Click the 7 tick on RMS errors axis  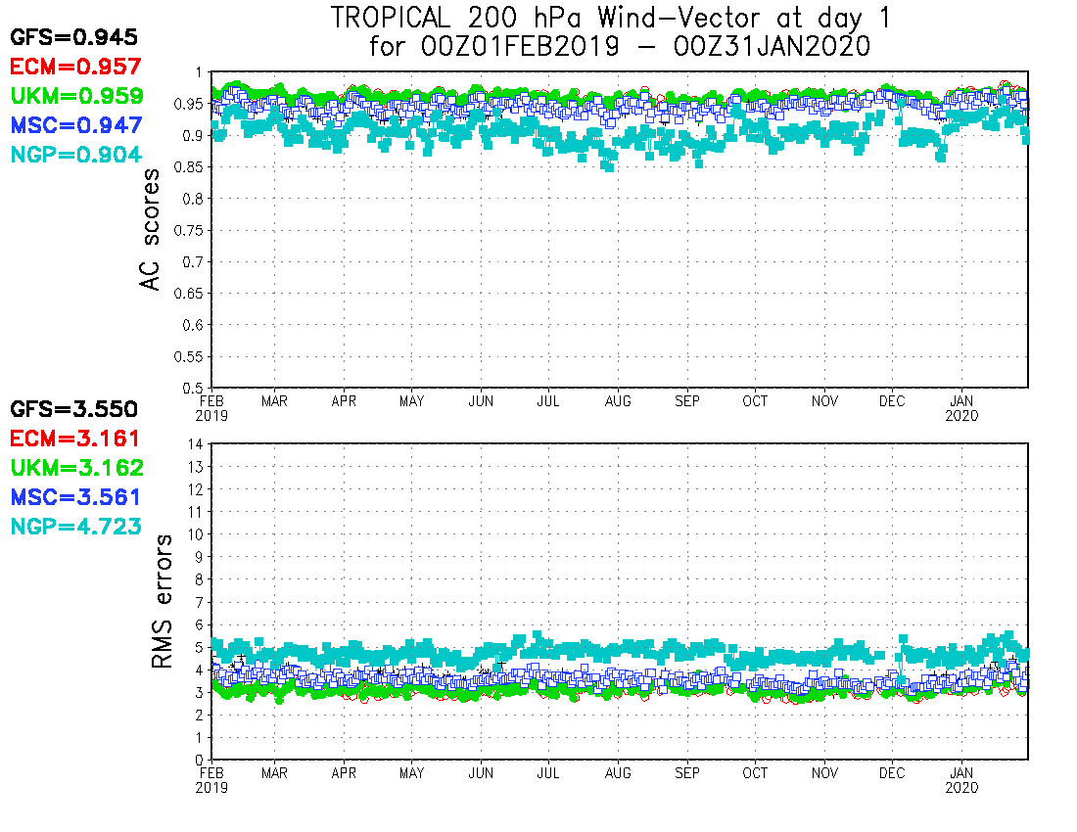(x=199, y=602)
